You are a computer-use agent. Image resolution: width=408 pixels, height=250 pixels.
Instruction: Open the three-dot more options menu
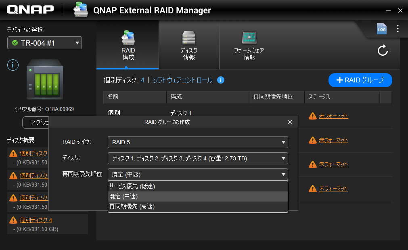point(398,29)
